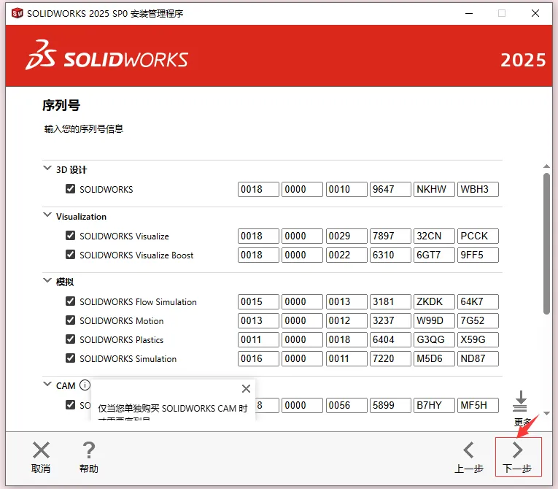The image size is (558, 489).
Task: Click the SOLIDWORKS Plastics label
Action: (x=121, y=340)
